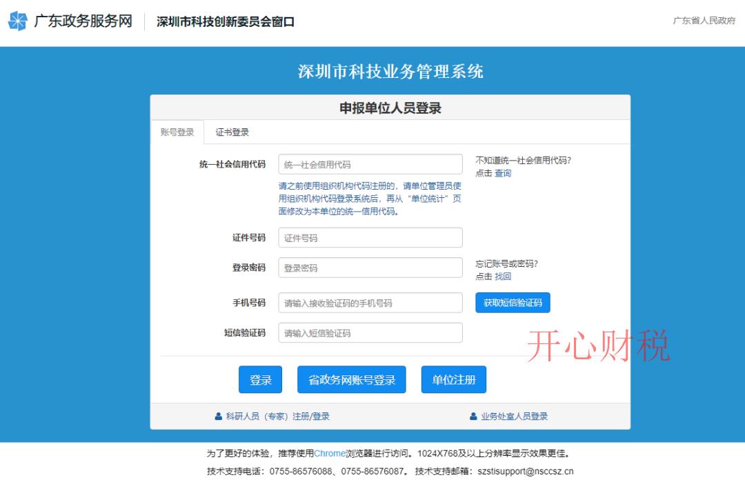
Task: Click the 统一社会信用代码 input field
Action: 370,163
